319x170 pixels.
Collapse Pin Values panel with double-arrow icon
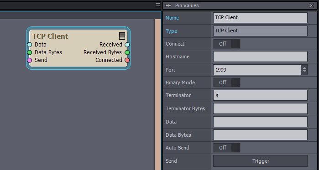coord(168,5)
